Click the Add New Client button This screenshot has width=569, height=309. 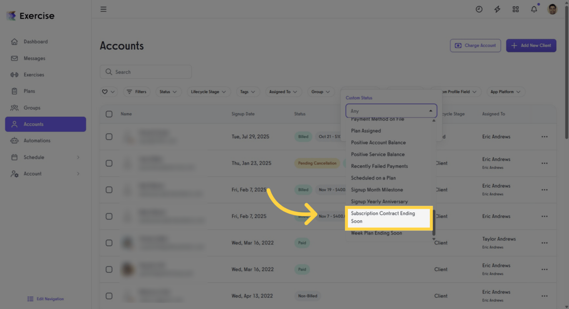pos(531,45)
